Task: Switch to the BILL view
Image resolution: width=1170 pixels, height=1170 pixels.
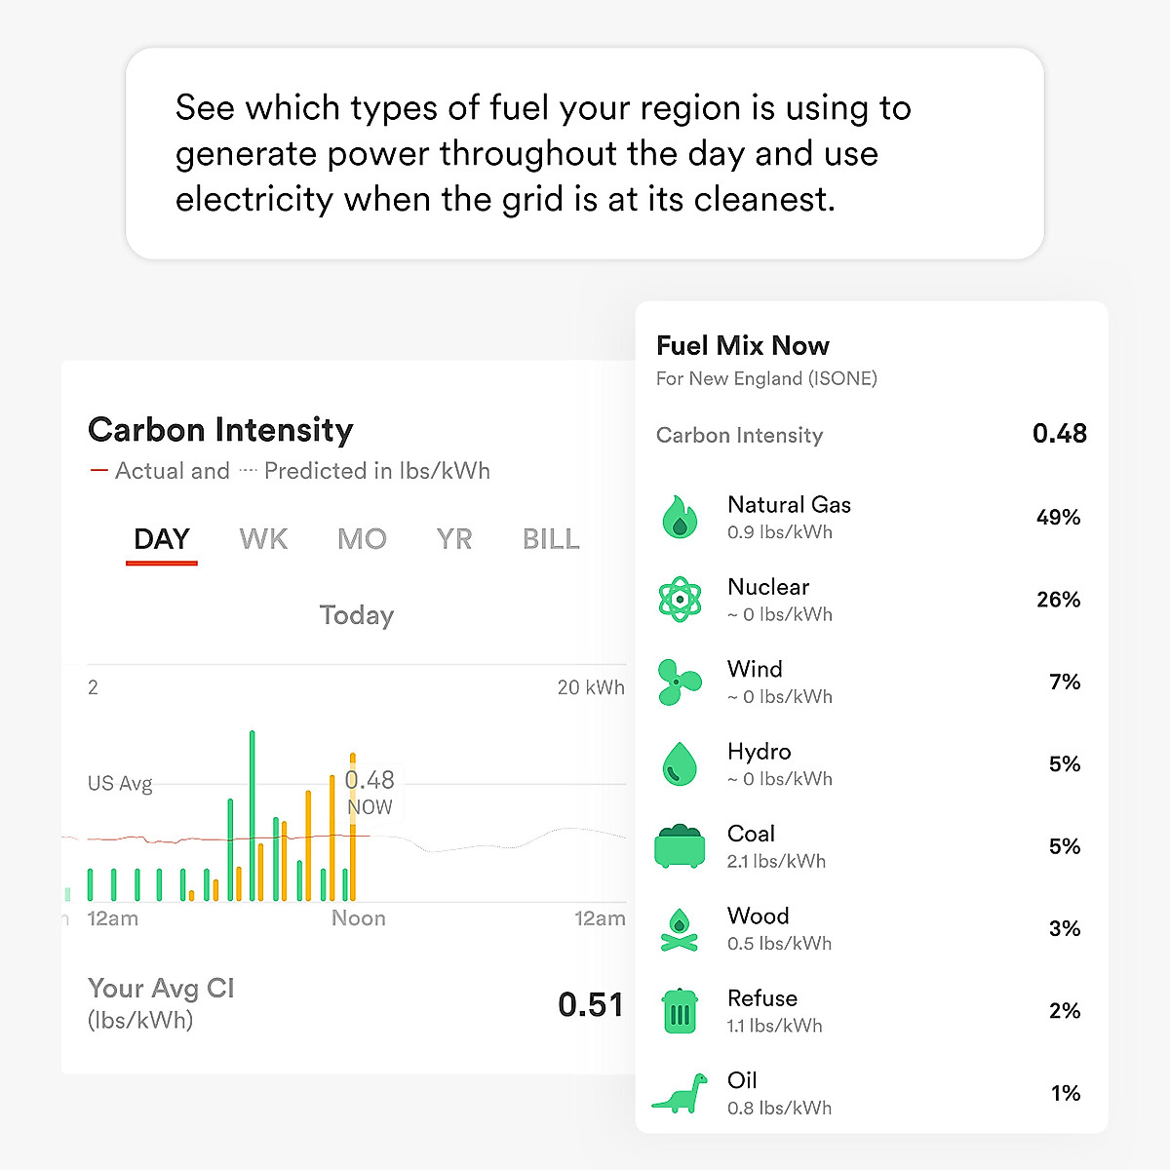Action: (550, 539)
